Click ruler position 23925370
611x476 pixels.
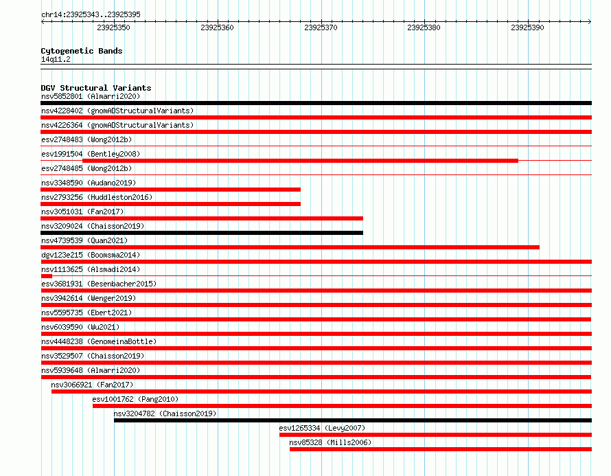[x=321, y=27]
